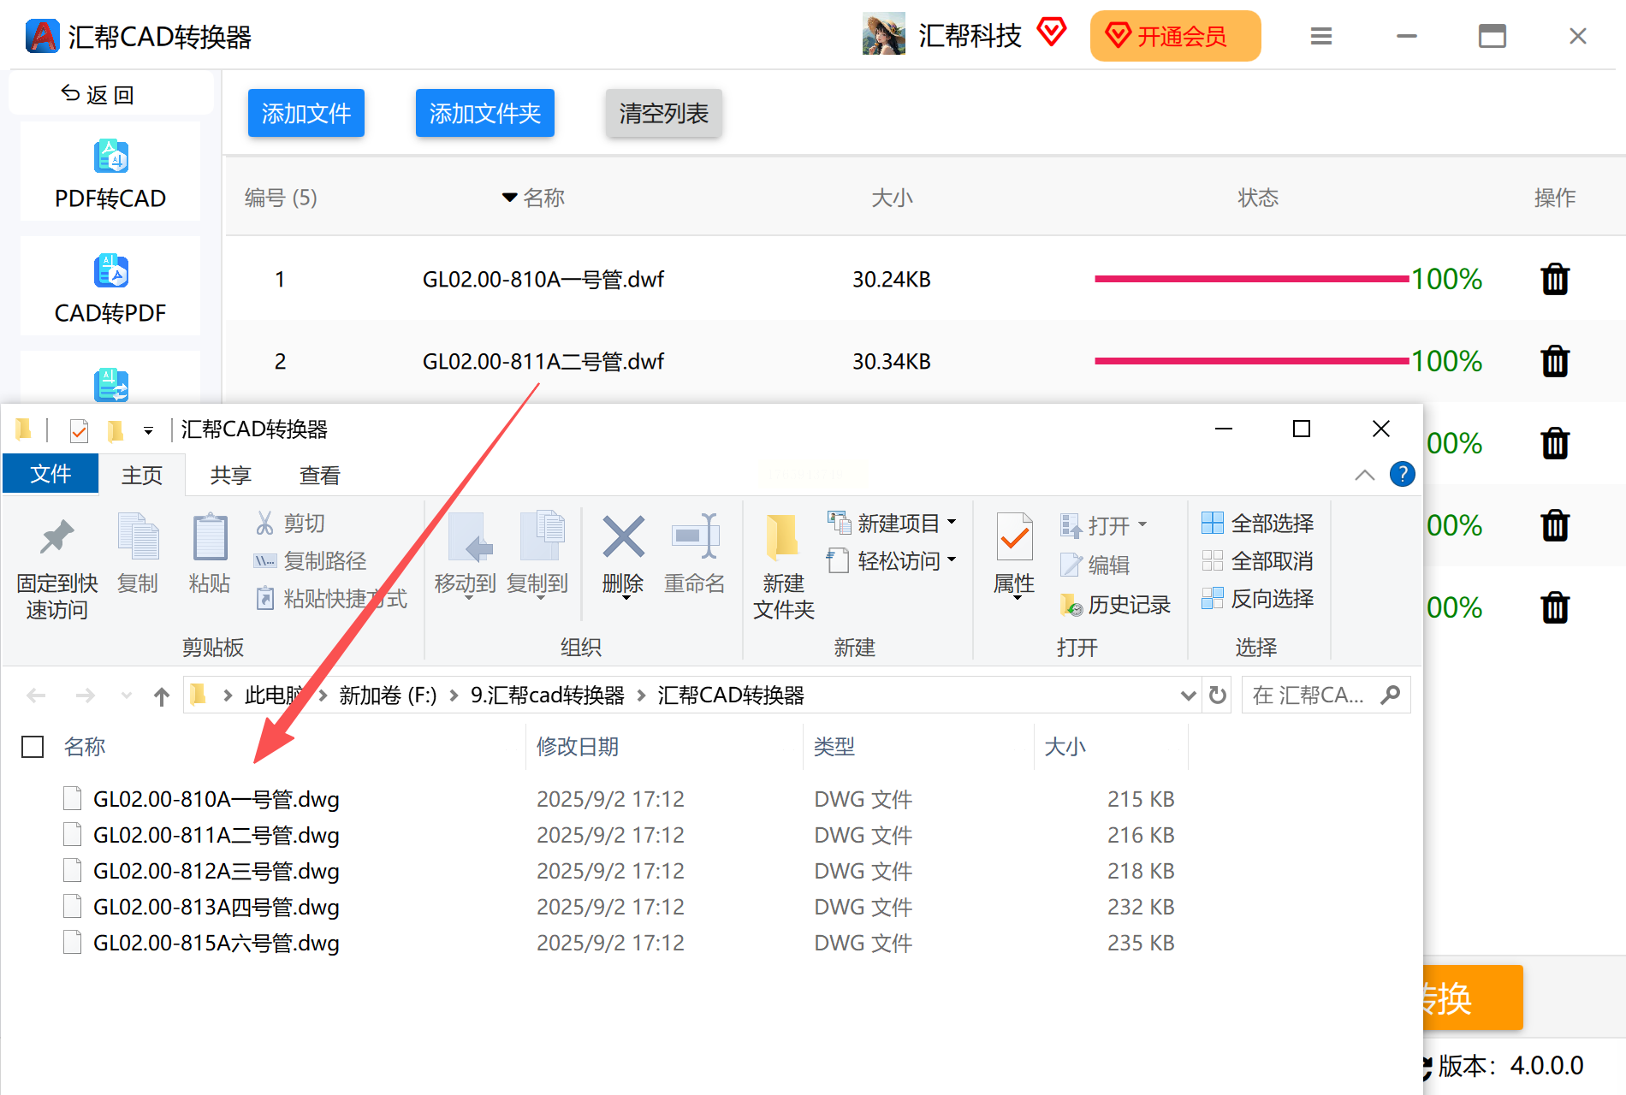Click the 9.汇帮cad转换器 breadcrumb
This screenshot has width=1626, height=1095.
[x=548, y=695]
